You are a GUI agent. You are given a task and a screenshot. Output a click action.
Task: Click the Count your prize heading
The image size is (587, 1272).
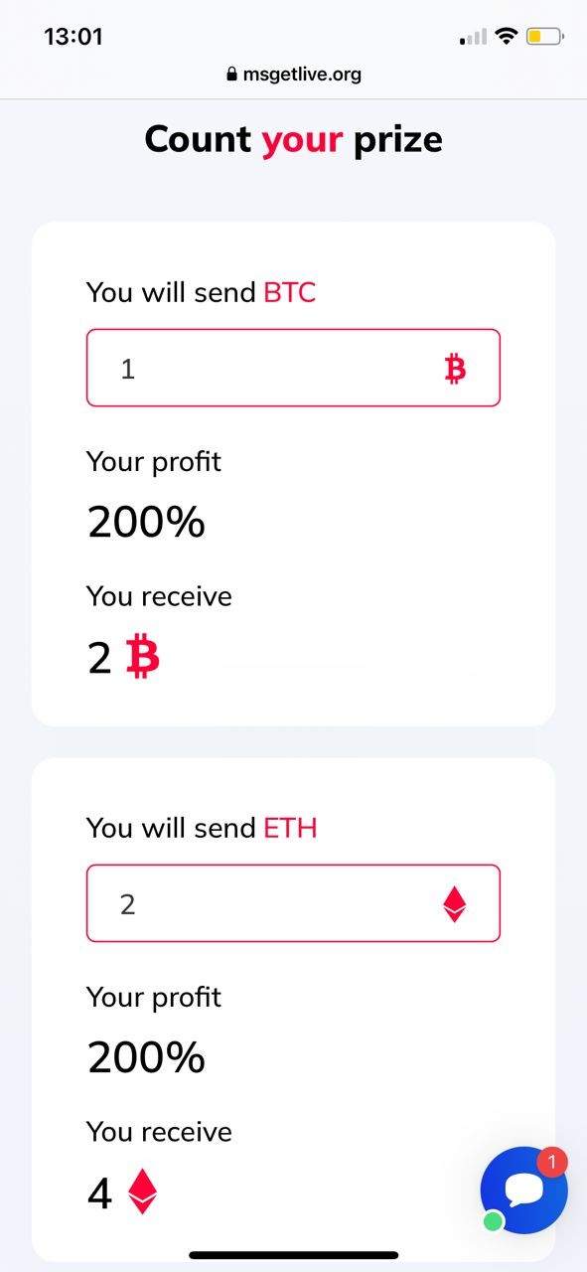(293, 139)
